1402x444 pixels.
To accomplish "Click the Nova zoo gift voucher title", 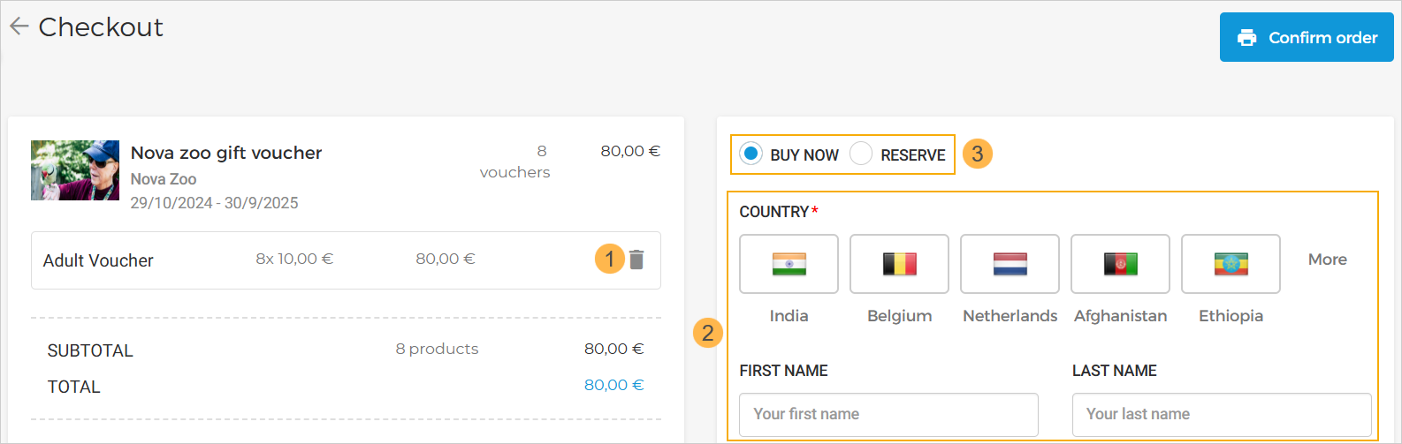I will (226, 153).
